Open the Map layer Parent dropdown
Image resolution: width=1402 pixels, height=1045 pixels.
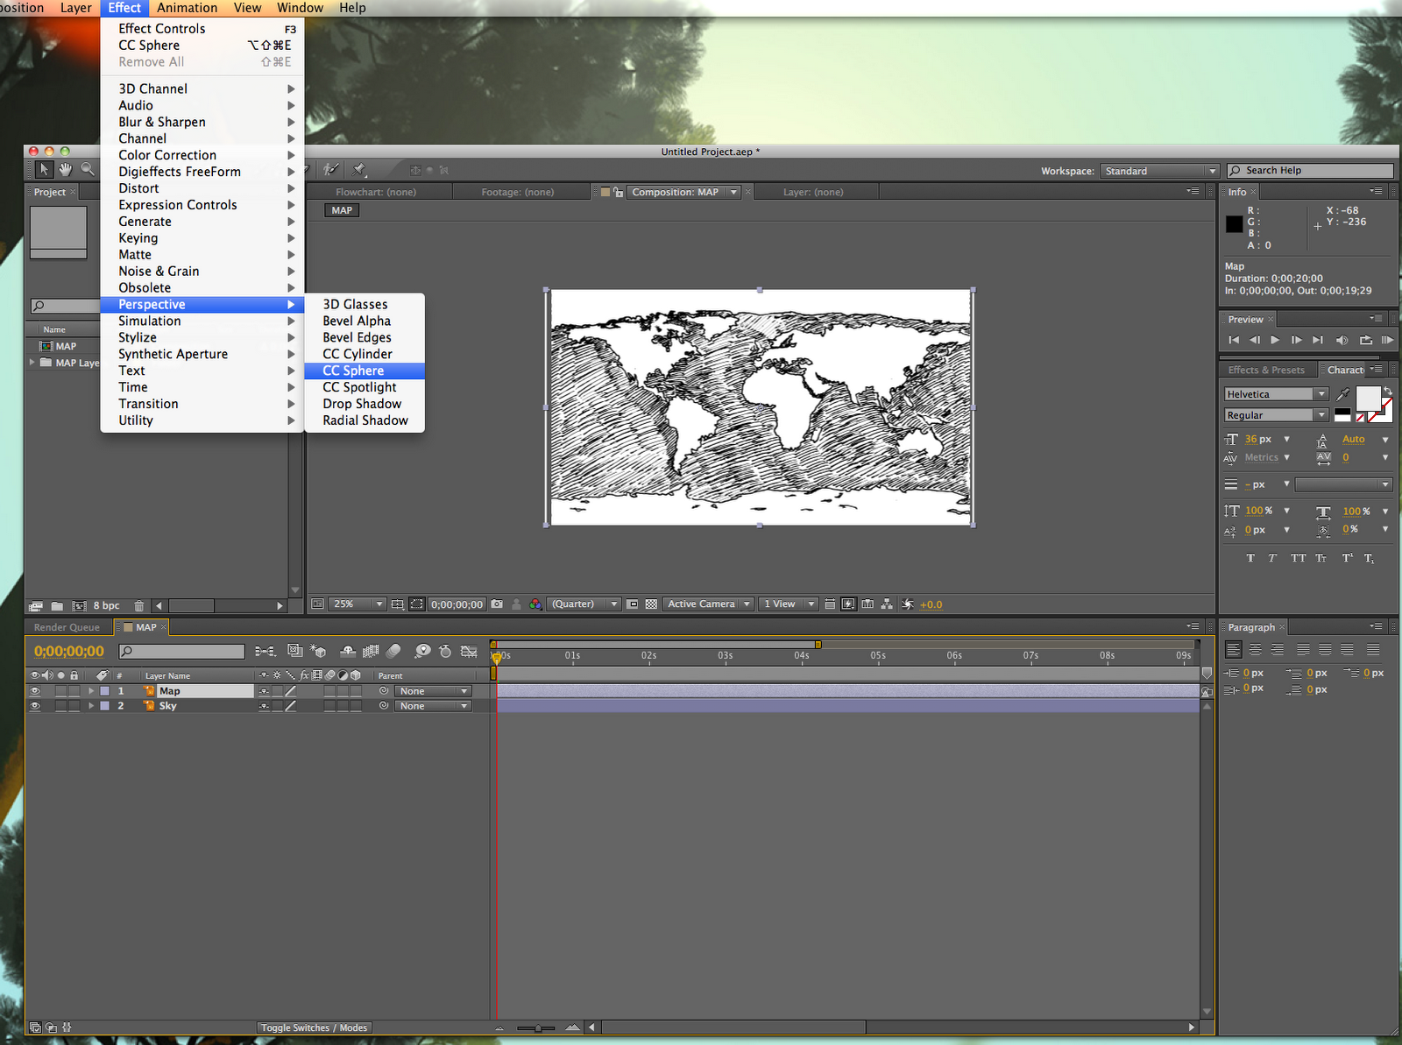(x=433, y=691)
